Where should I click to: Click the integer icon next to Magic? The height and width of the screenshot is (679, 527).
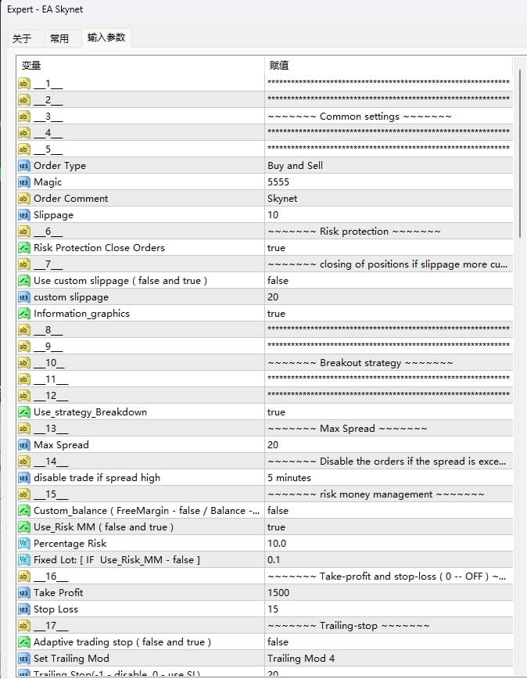(24, 182)
